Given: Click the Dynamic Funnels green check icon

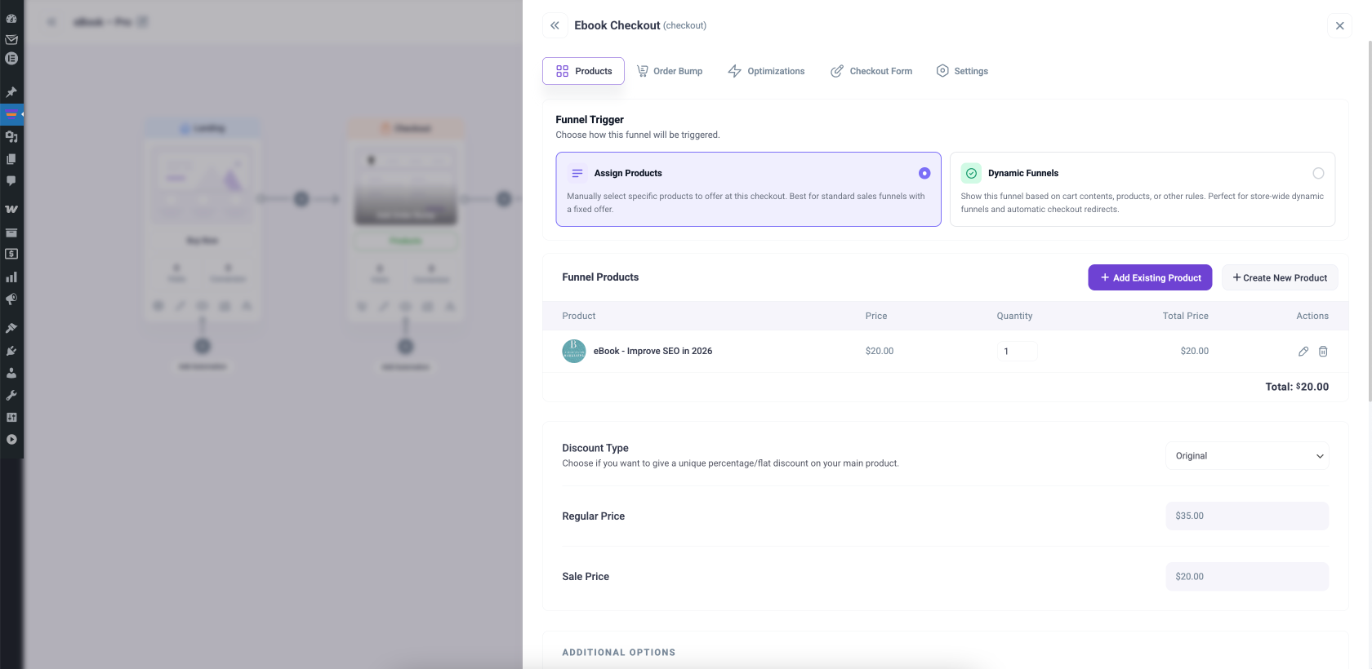Looking at the screenshot, I should point(971,173).
